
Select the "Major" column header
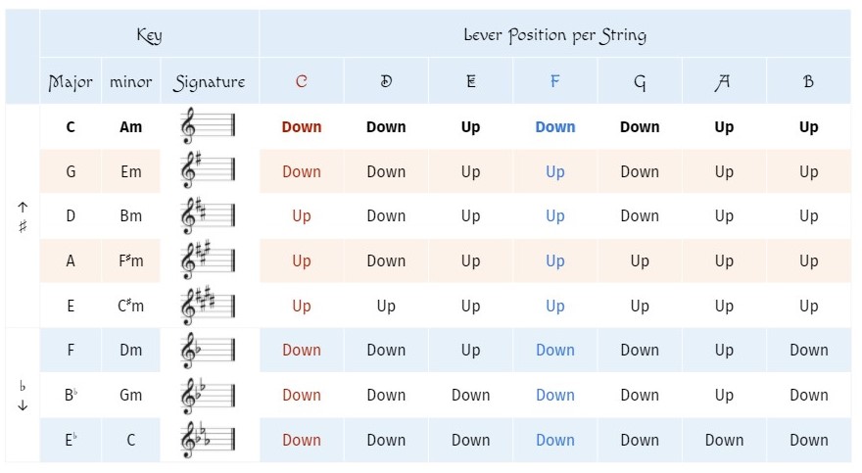pyautogui.click(x=71, y=81)
